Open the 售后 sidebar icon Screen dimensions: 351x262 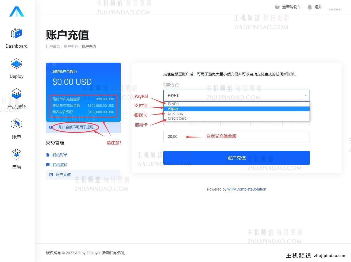click(17, 154)
